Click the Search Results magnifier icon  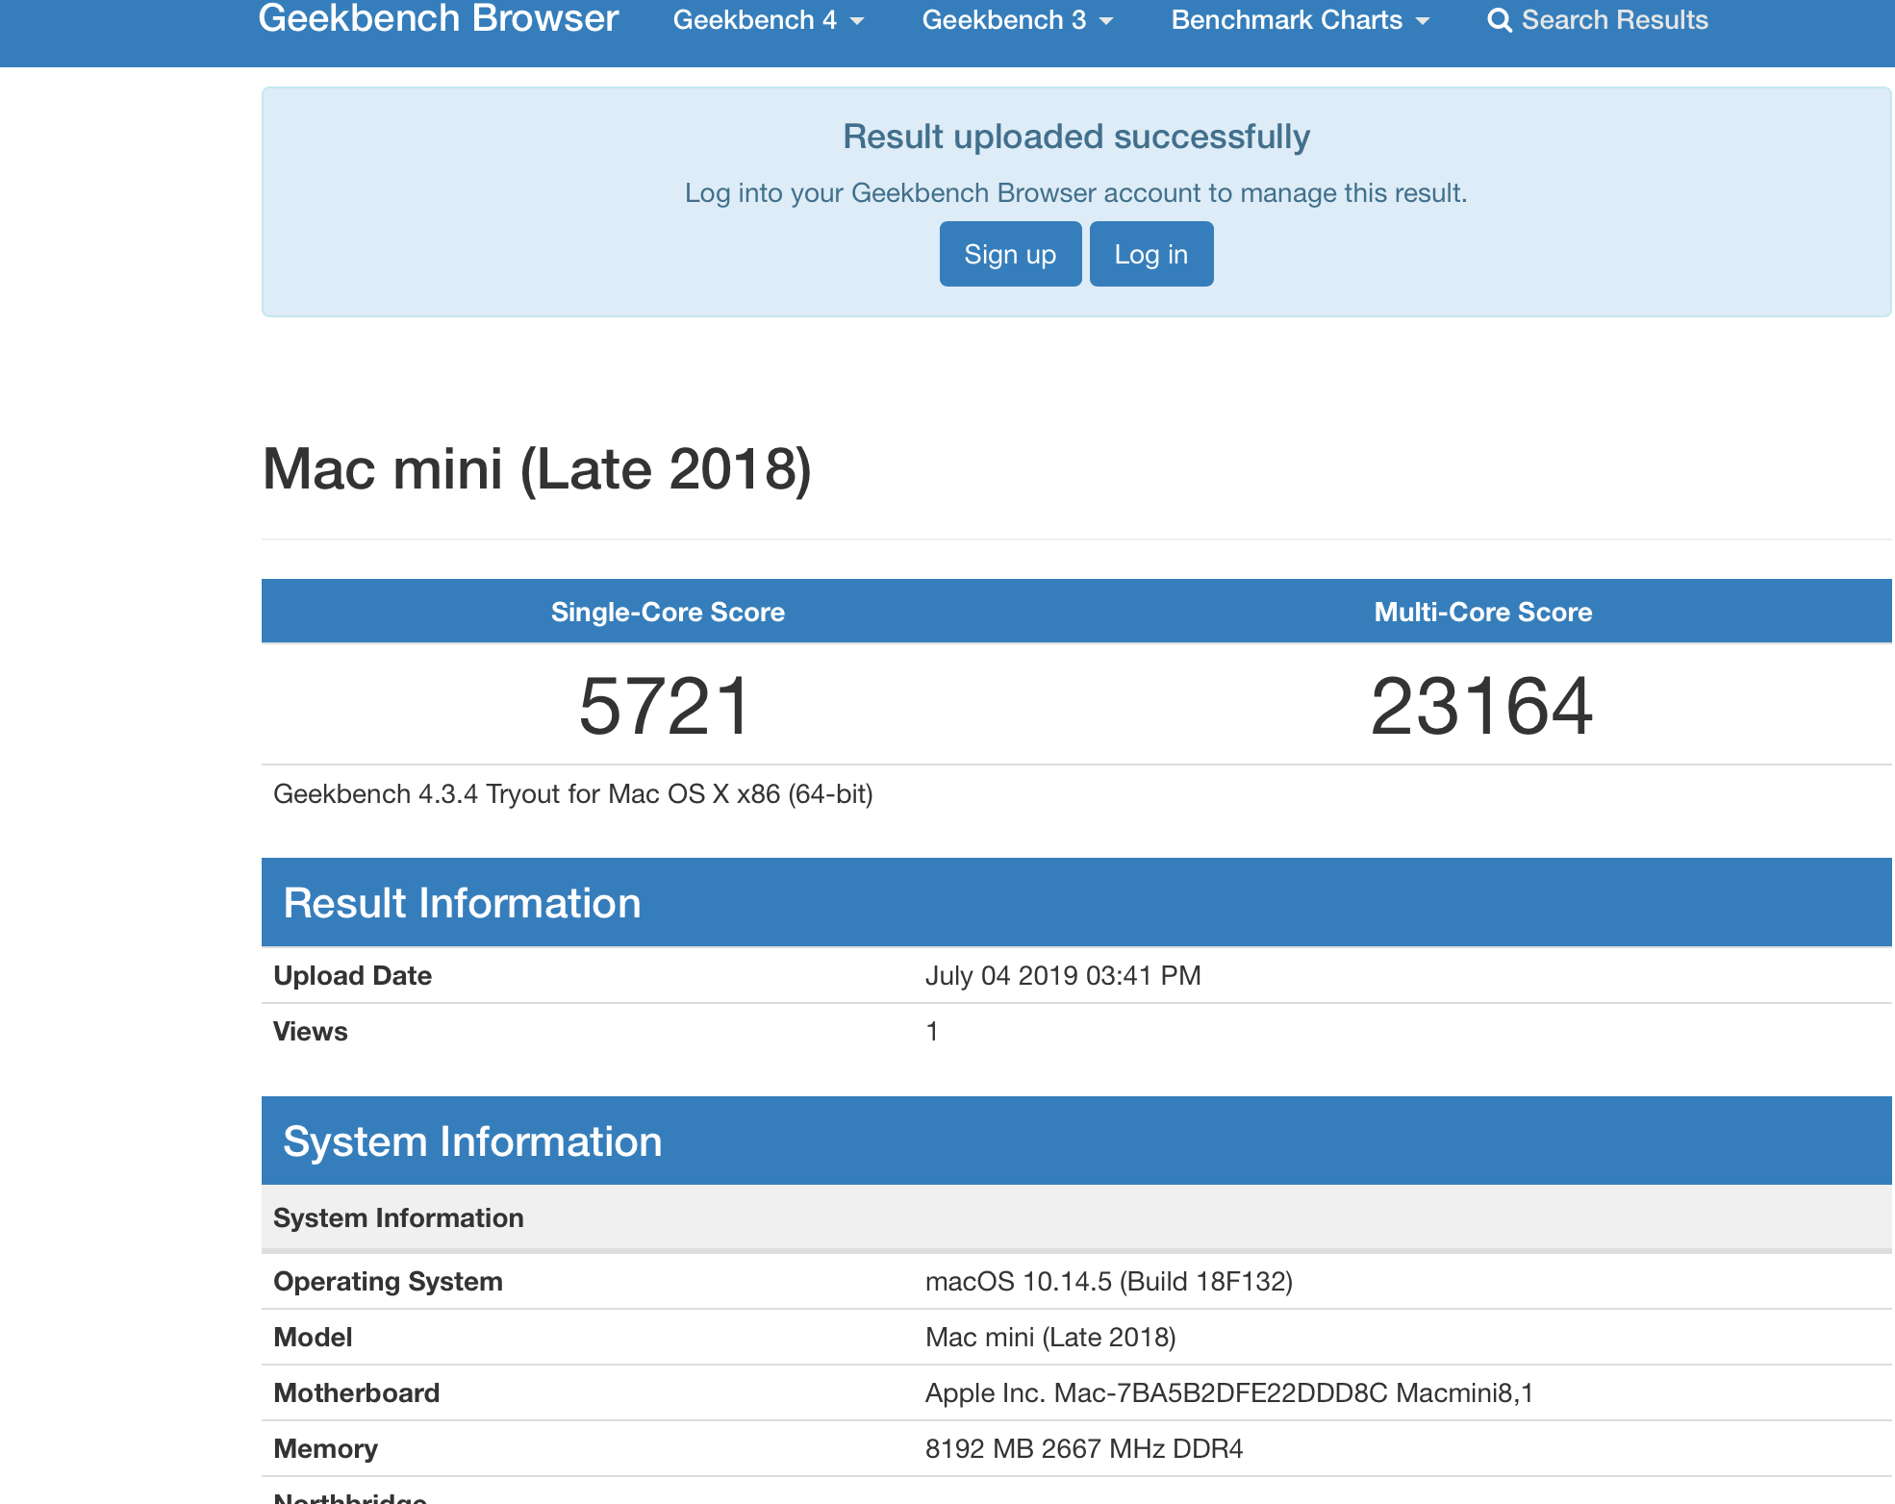click(x=1499, y=20)
